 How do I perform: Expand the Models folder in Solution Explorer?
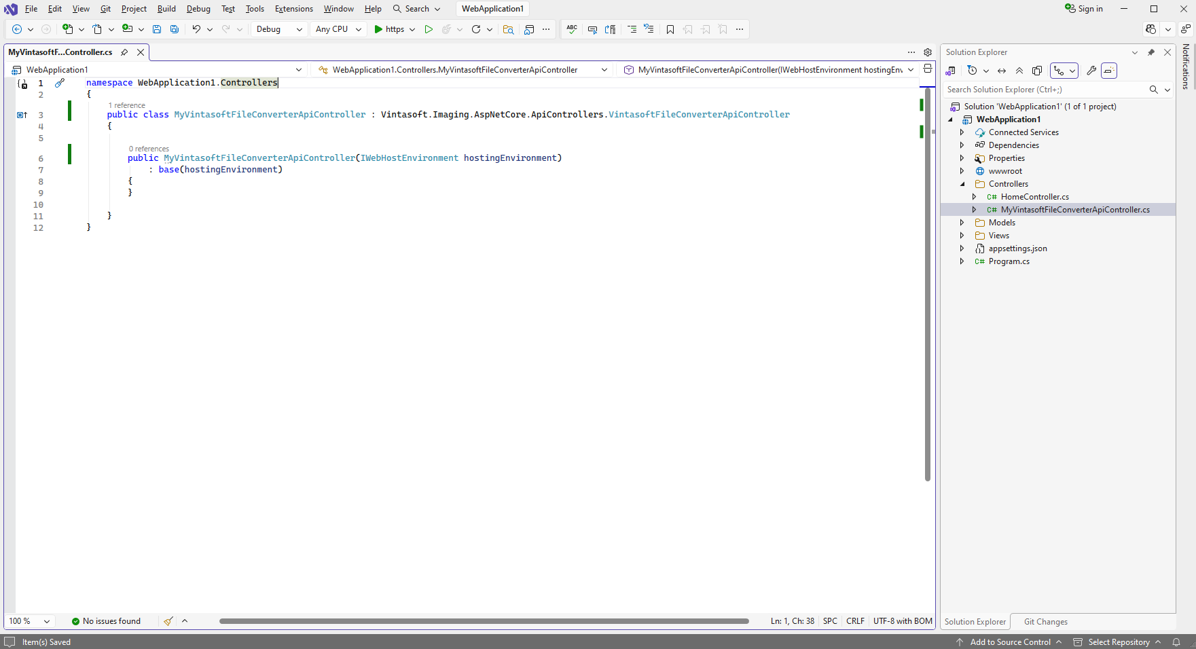coord(962,222)
